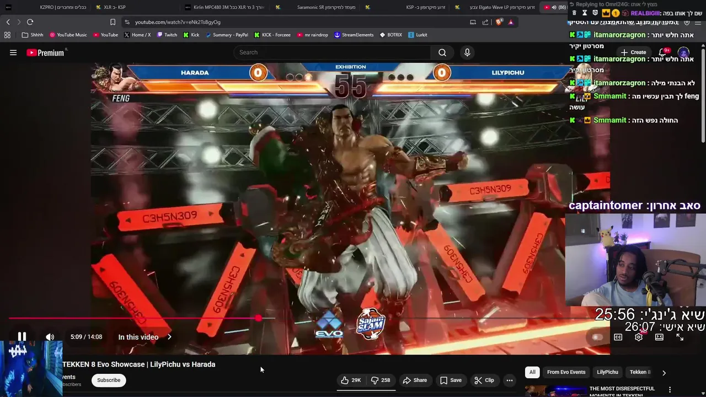Open the Create button
The width and height of the screenshot is (706, 397).
633,52
